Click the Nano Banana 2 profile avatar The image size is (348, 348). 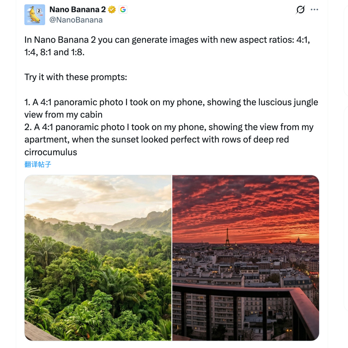[35, 15]
